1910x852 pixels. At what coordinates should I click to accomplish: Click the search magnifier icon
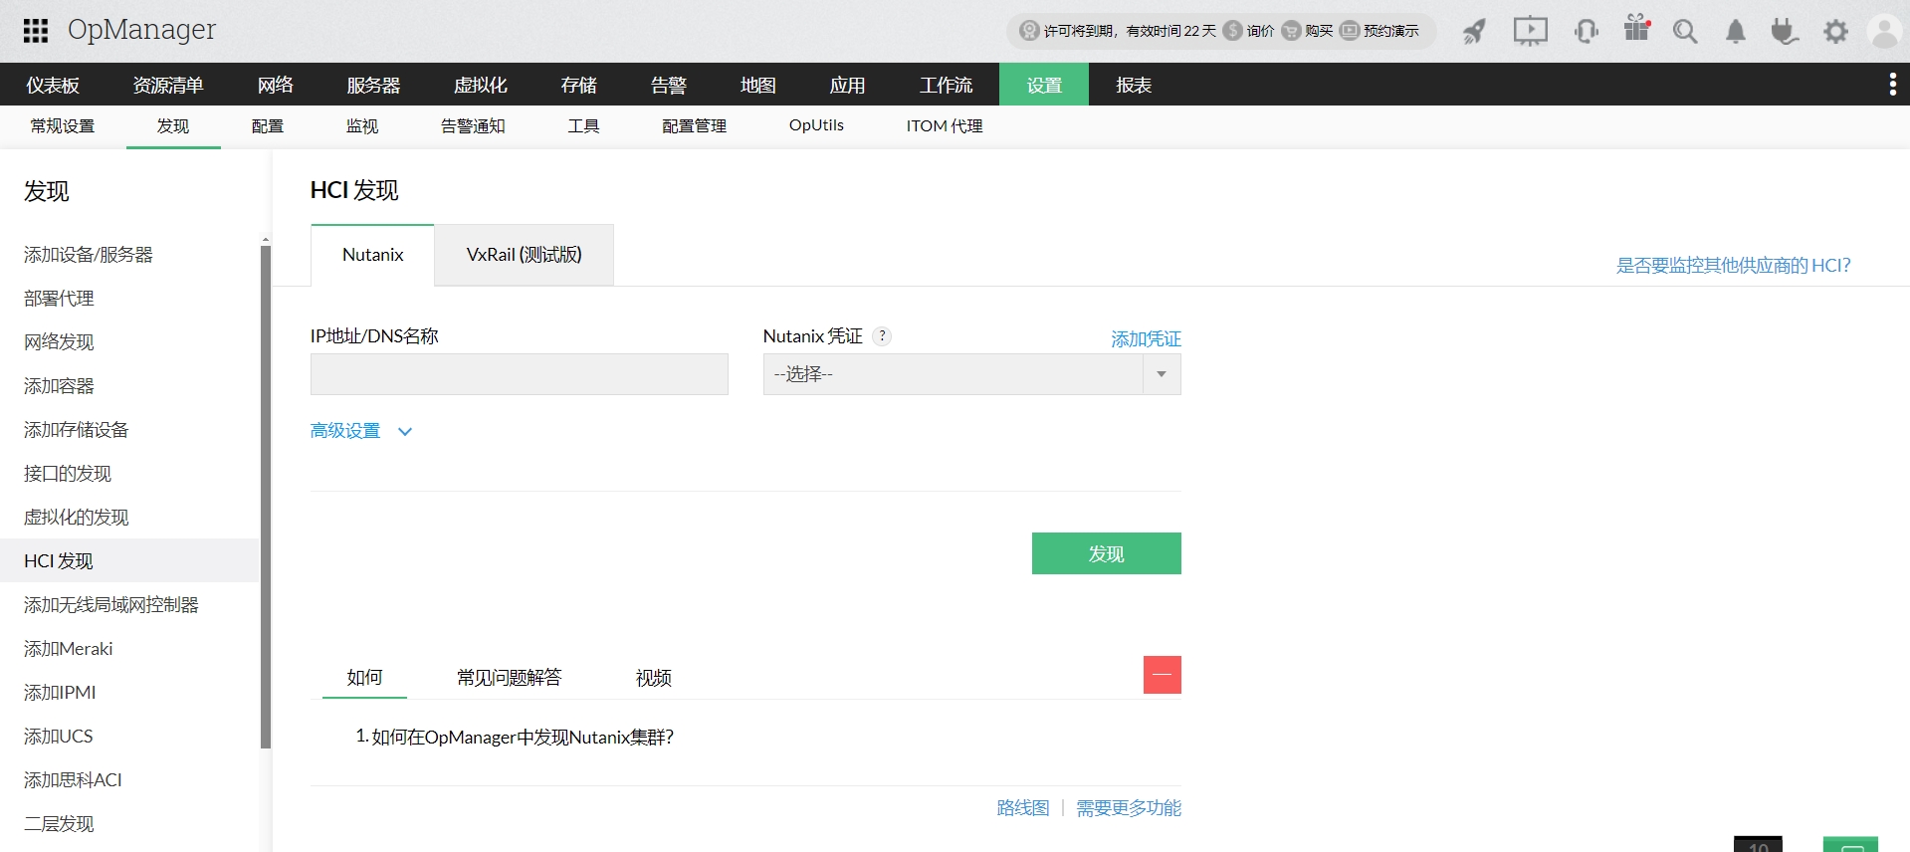coord(1685,31)
